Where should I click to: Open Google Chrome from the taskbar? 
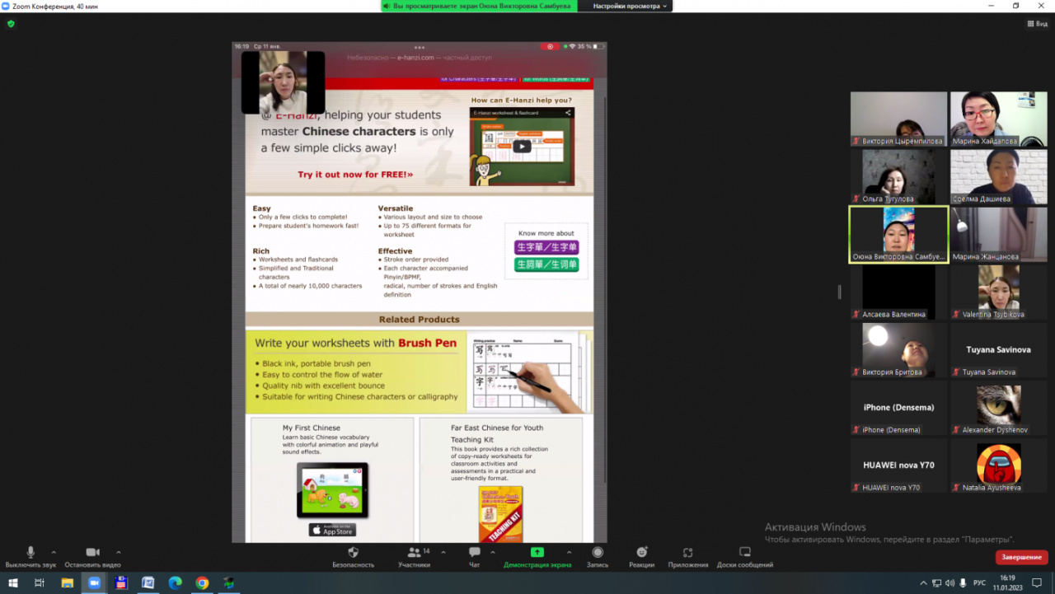[202, 582]
